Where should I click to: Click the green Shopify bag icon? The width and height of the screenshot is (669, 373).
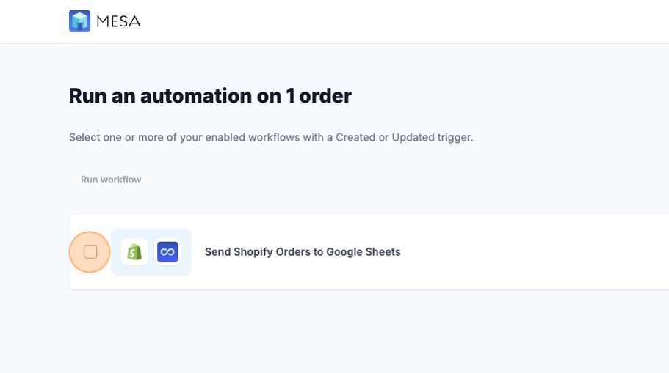click(x=134, y=252)
